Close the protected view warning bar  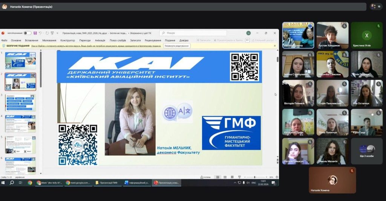point(274,46)
